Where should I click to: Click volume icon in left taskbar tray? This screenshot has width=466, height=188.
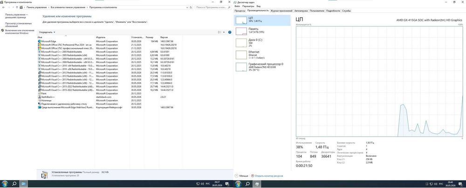[202, 184]
